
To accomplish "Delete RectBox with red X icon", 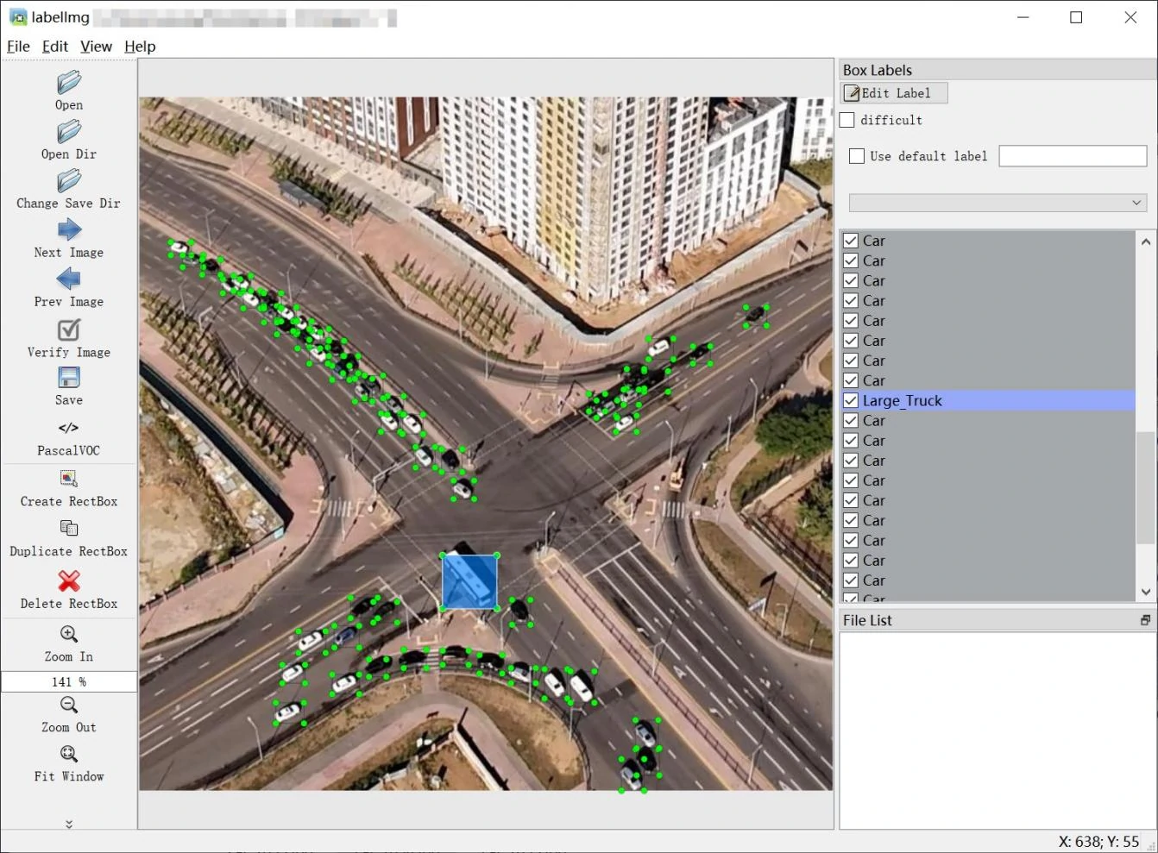I will pyautogui.click(x=69, y=580).
